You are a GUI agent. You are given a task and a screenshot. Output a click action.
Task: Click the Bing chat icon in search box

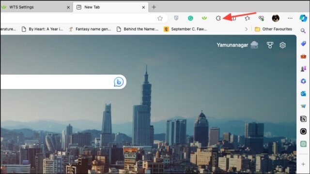(x=119, y=82)
